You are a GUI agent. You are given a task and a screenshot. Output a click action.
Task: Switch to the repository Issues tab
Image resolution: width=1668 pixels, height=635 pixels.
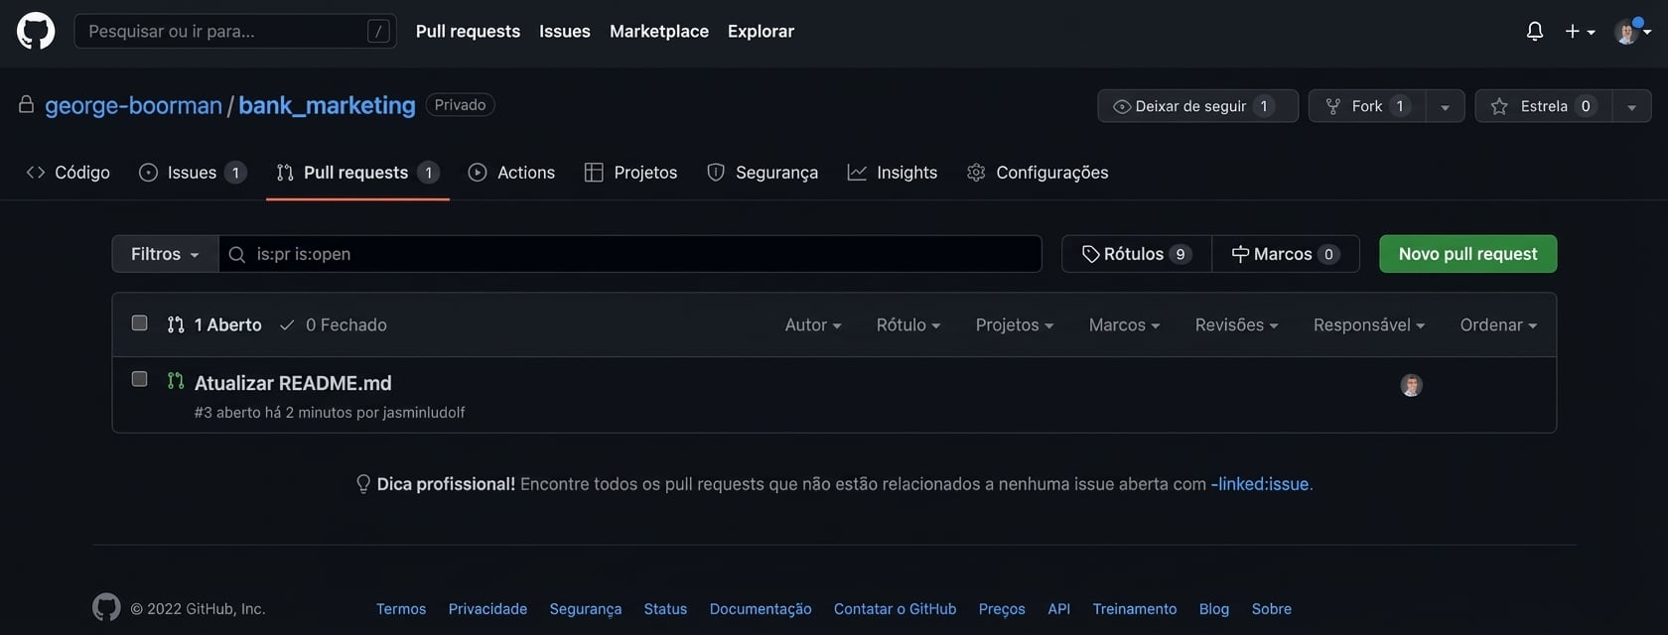tap(193, 173)
